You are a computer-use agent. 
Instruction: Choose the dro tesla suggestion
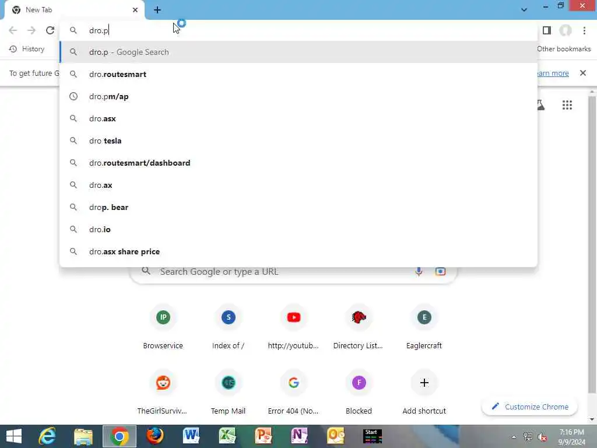(298, 141)
